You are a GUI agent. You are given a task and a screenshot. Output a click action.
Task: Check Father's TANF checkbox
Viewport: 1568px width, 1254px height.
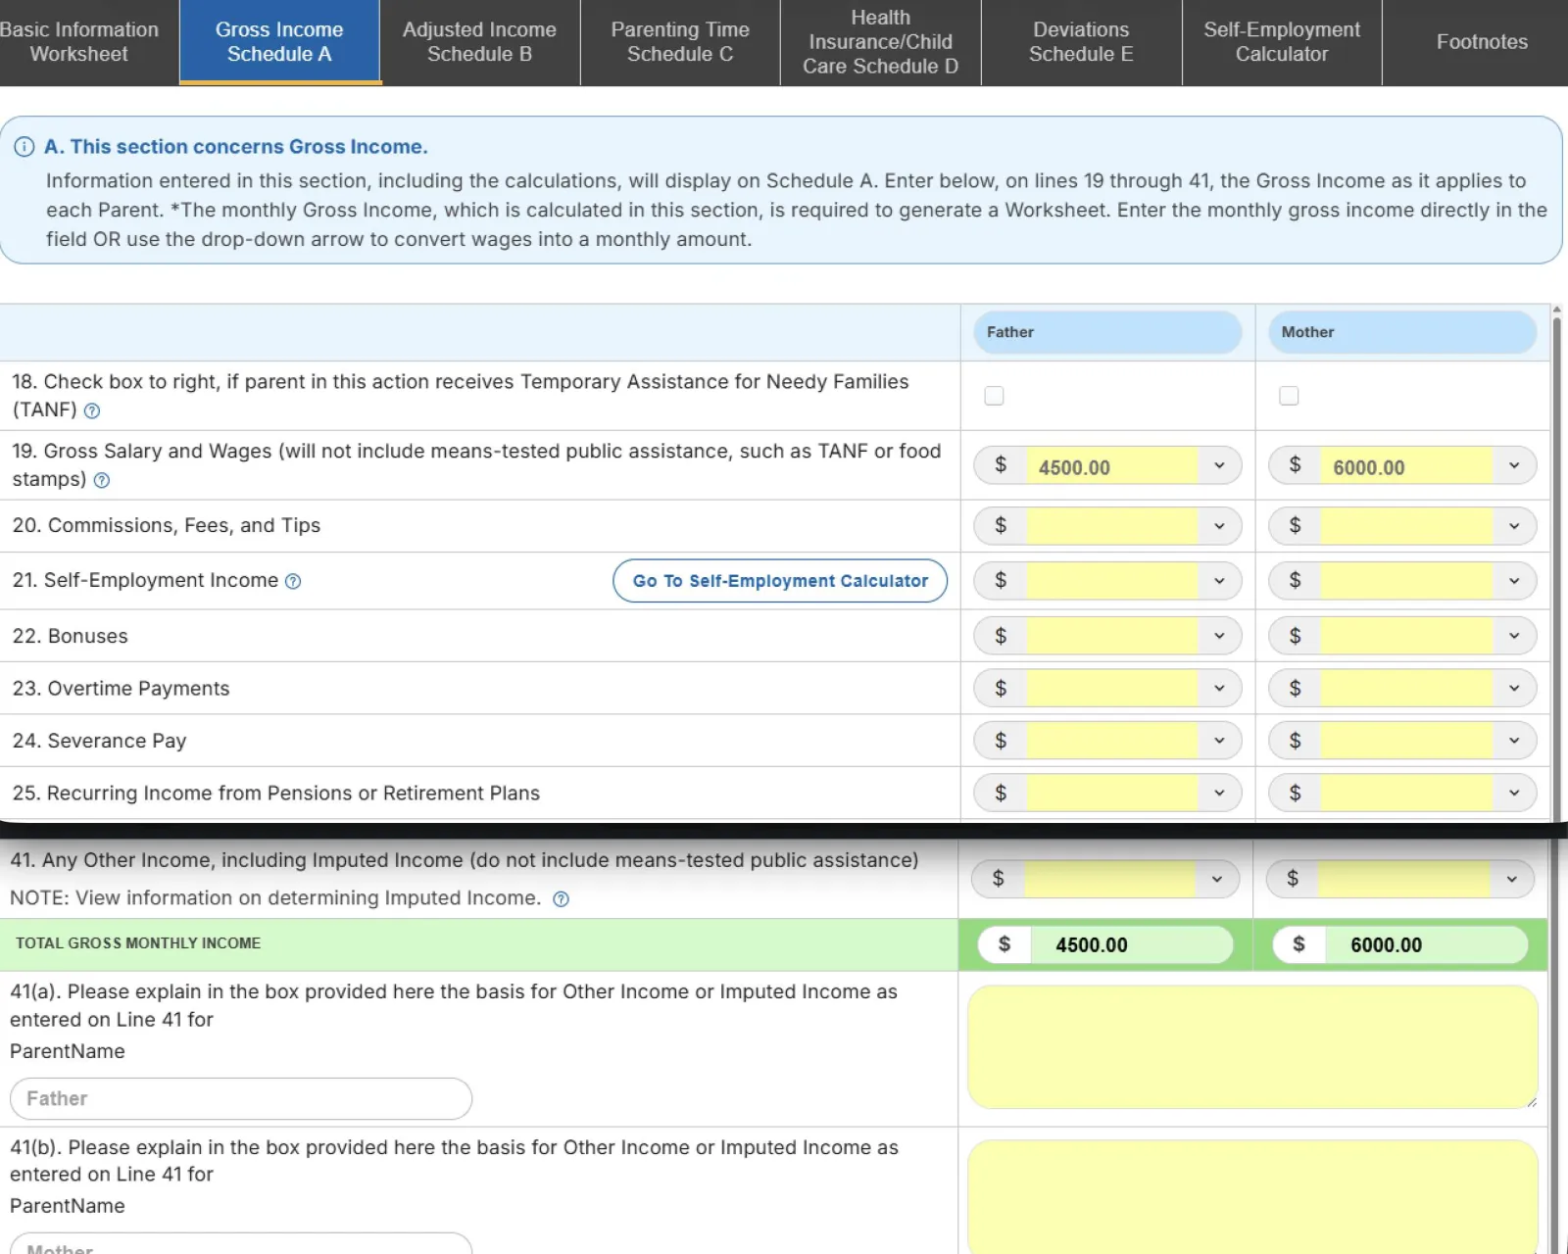click(994, 396)
